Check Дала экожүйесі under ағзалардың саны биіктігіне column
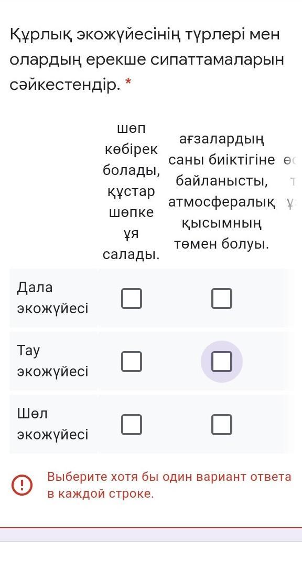The height and width of the screenshot is (565, 302). click(221, 299)
